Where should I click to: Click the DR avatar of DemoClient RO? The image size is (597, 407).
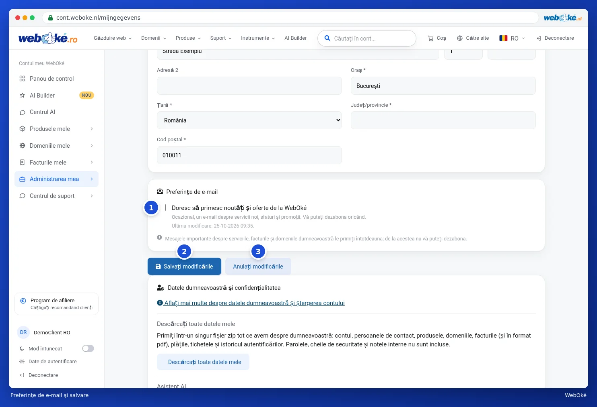[23, 332]
